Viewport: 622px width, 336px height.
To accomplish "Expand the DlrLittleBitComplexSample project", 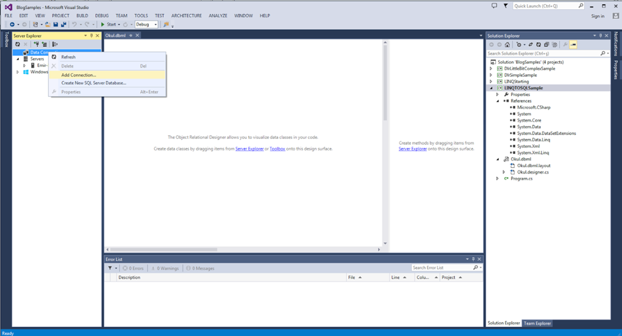I will pos(491,68).
